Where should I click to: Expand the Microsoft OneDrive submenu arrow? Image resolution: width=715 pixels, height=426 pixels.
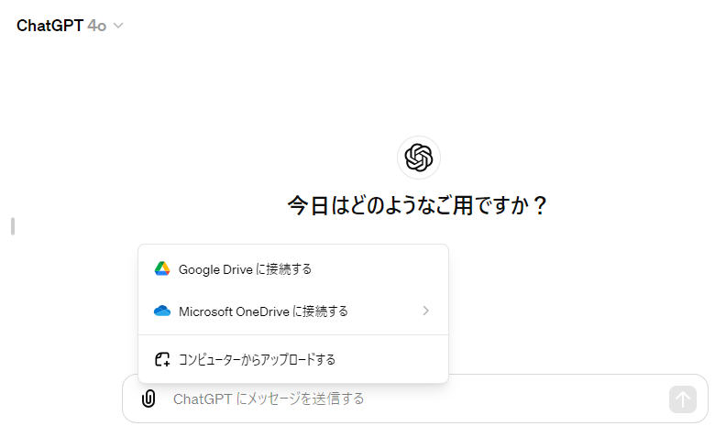pyautogui.click(x=425, y=311)
